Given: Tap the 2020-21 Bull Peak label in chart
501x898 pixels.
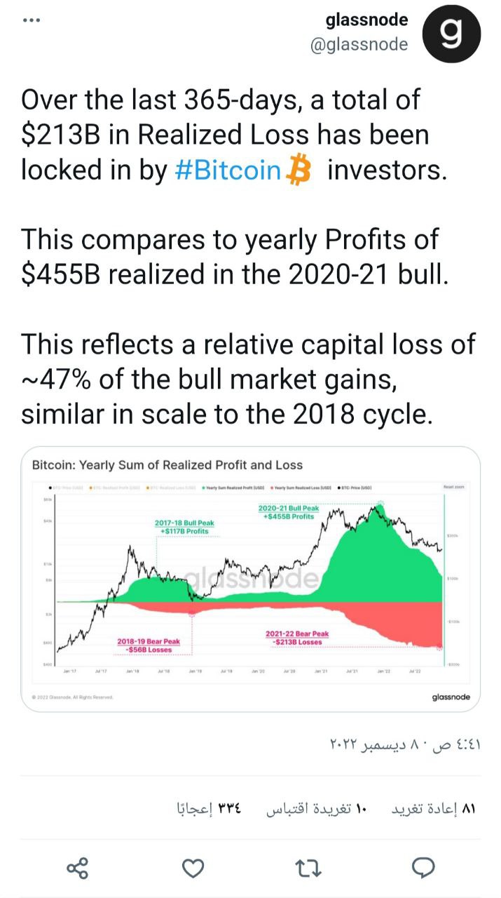Looking at the screenshot, I should click(289, 512).
